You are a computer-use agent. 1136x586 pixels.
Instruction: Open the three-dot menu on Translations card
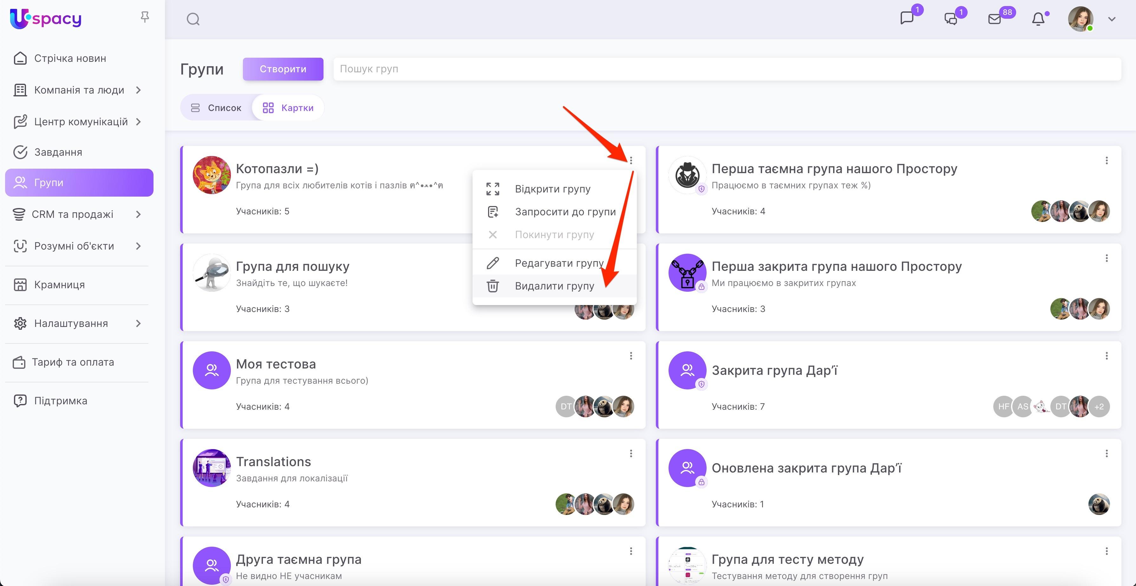630,453
